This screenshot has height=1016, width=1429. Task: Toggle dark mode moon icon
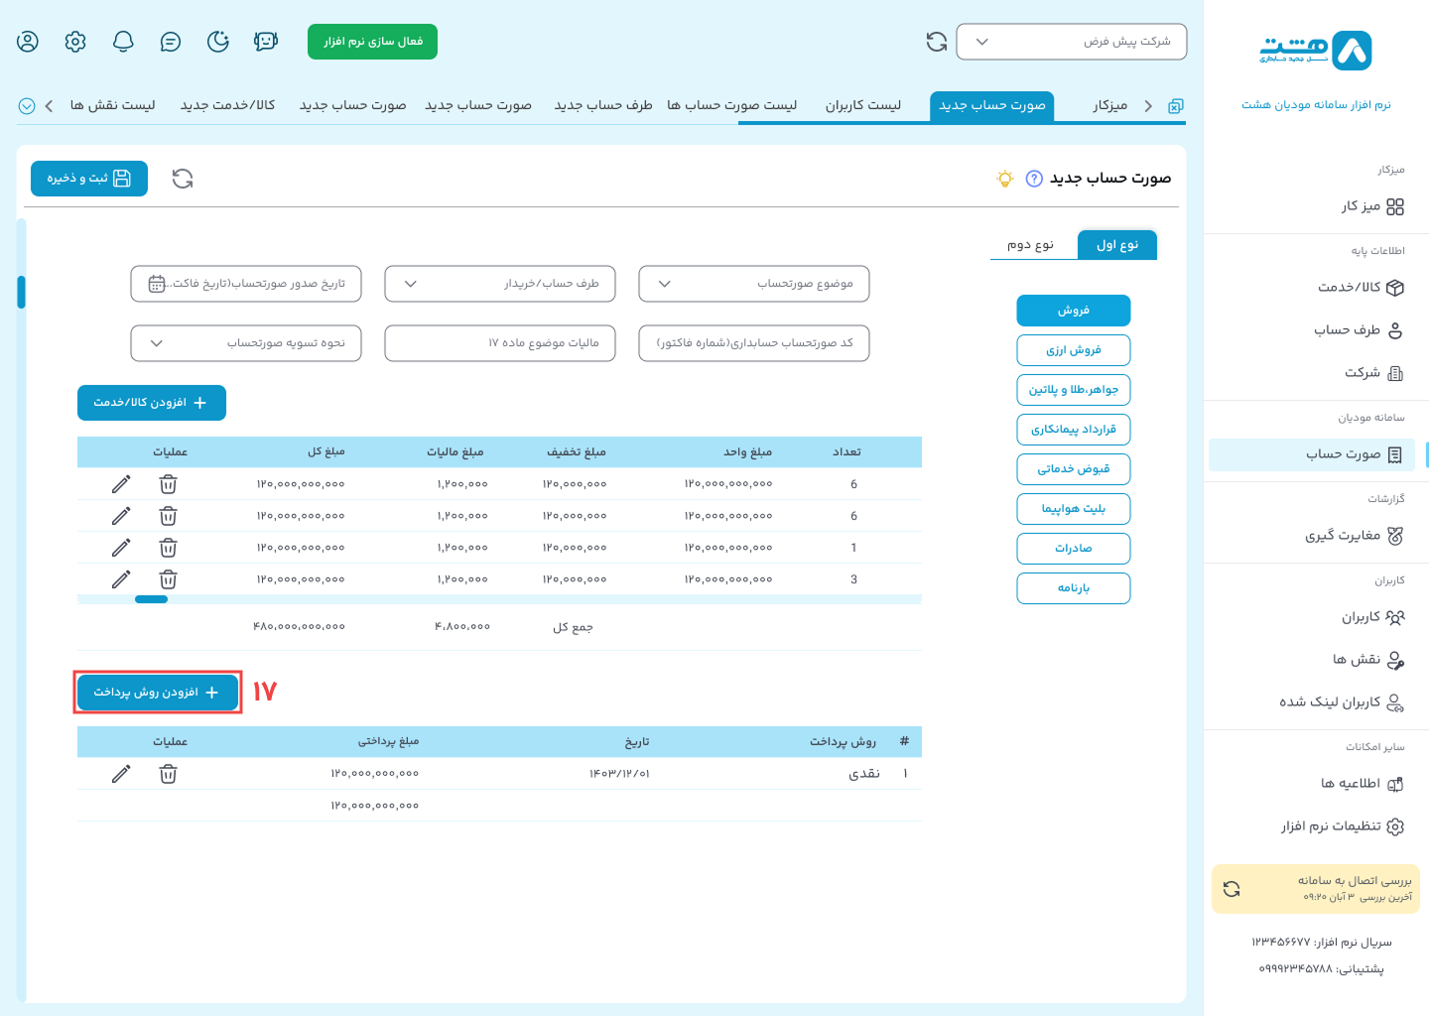click(218, 42)
